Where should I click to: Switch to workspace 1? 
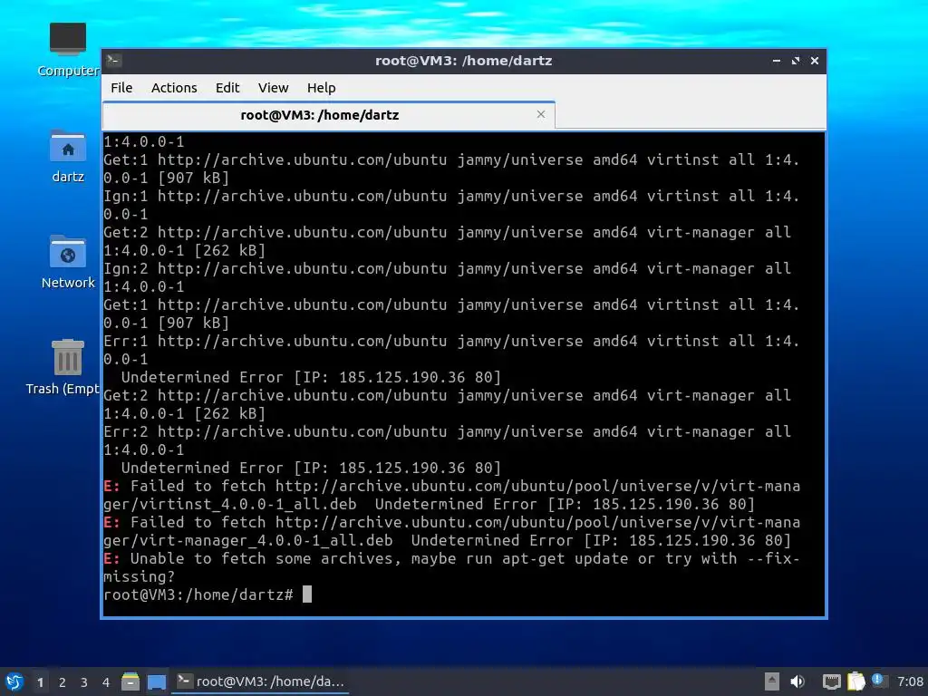pos(40,682)
